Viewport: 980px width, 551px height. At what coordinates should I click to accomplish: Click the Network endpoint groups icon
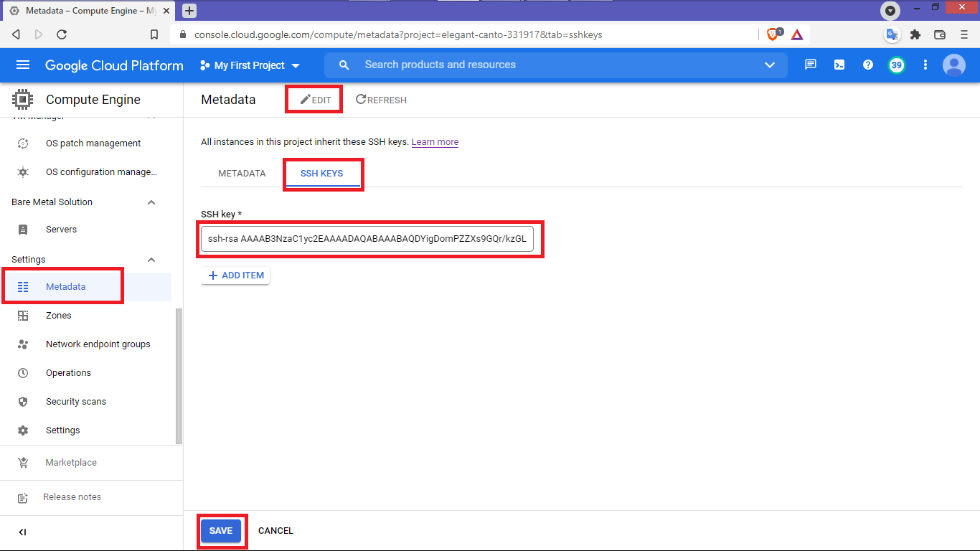coord(23,344)
